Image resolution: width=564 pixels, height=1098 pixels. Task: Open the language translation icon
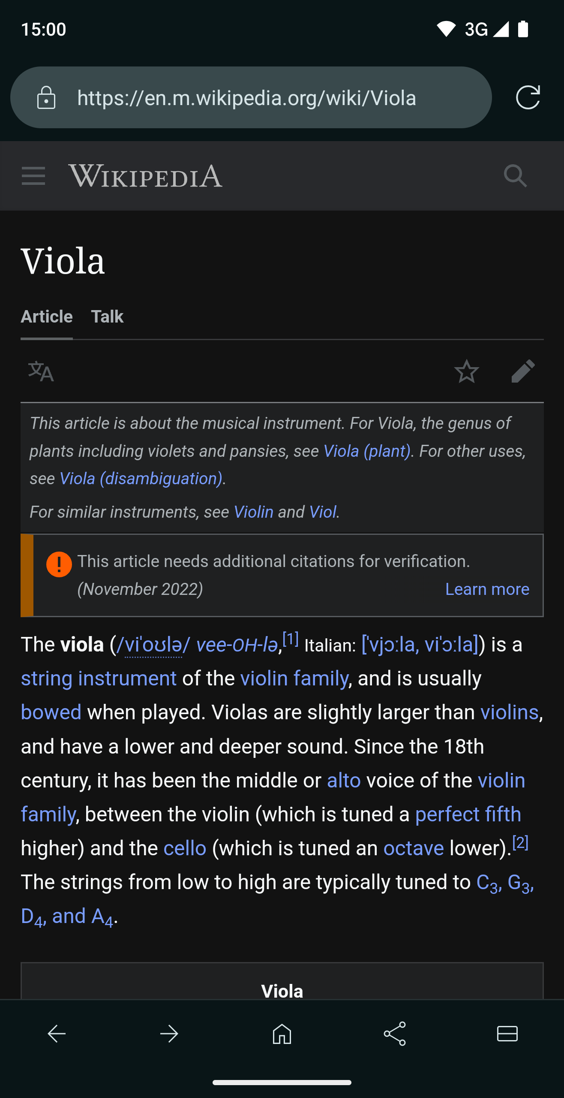click(41, 371)
